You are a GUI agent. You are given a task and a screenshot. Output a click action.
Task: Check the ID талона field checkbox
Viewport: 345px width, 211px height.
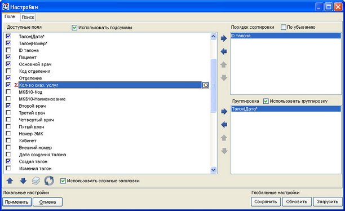point(8,50)
